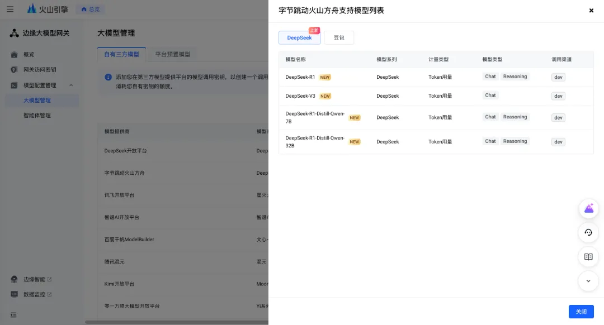
Task: Select the 豆包 tab in the drawer
Action: [339, 37]
